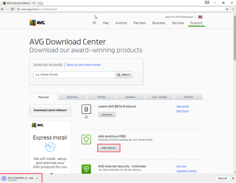Click Log in to AVG MyAccount link

(179, 17)
